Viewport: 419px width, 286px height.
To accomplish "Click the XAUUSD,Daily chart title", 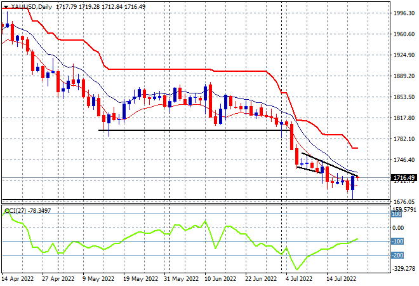I will point(31,7).
